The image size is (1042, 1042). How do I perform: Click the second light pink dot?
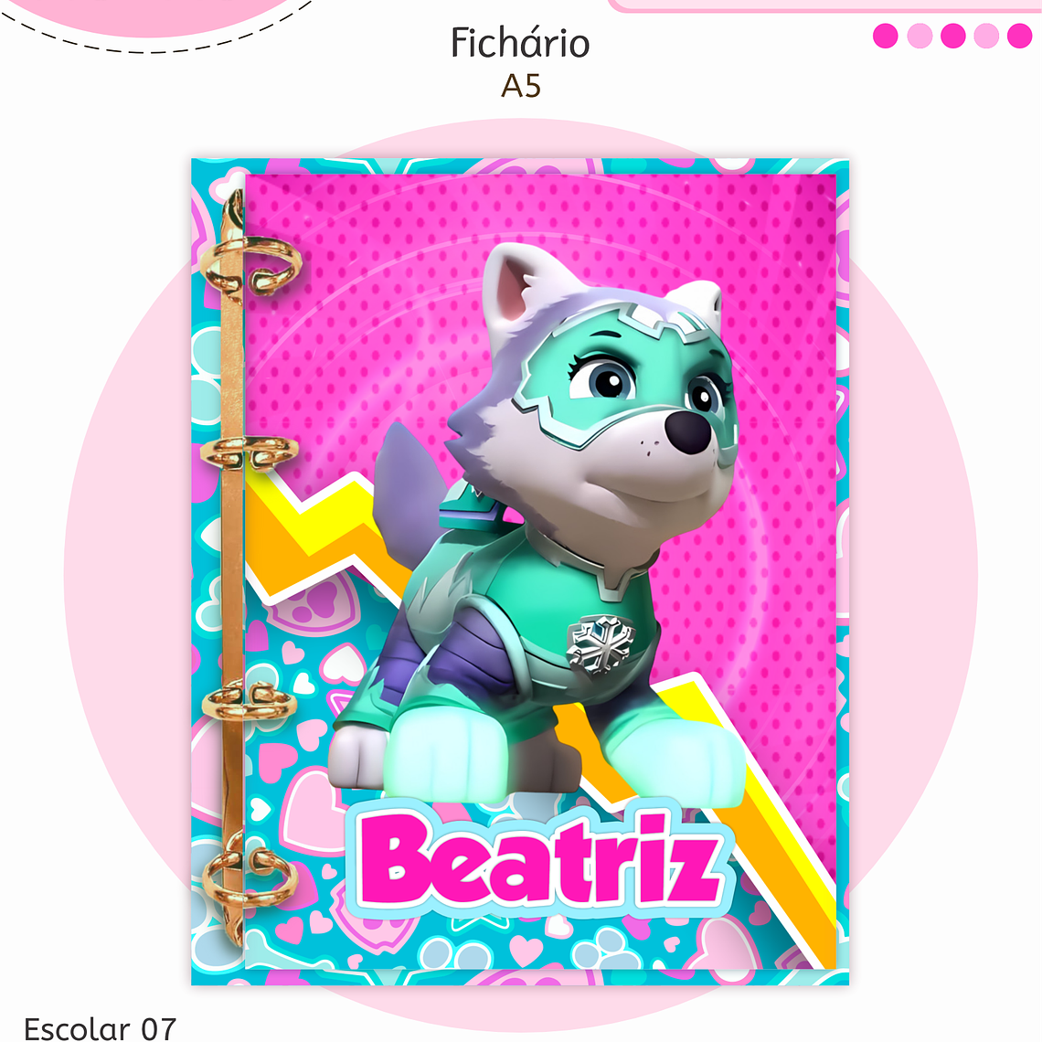tap(919, 36)
